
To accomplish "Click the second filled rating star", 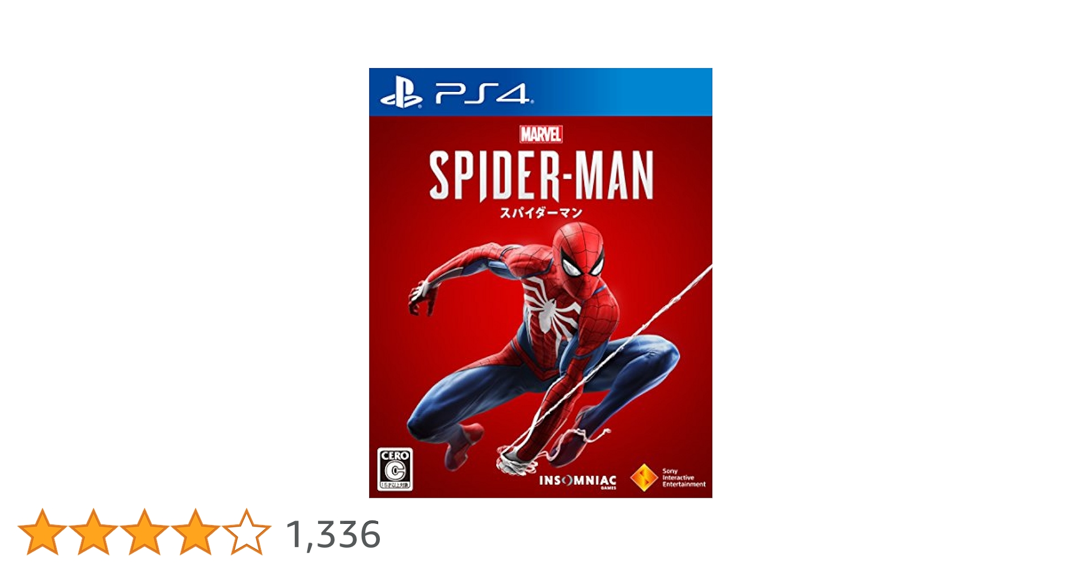I will click(94, 532).
